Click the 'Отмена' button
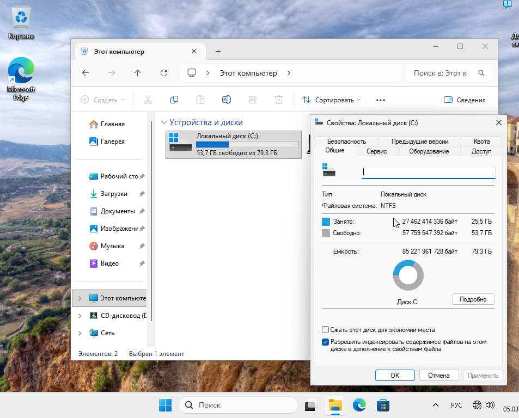 (x=438, y=375)
